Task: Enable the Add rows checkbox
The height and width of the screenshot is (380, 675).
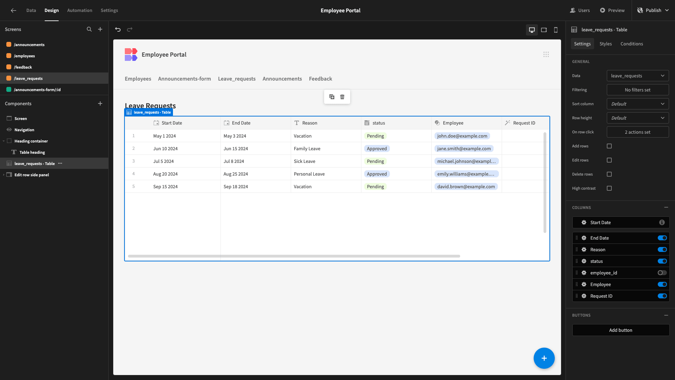Action: coord(609,146)
